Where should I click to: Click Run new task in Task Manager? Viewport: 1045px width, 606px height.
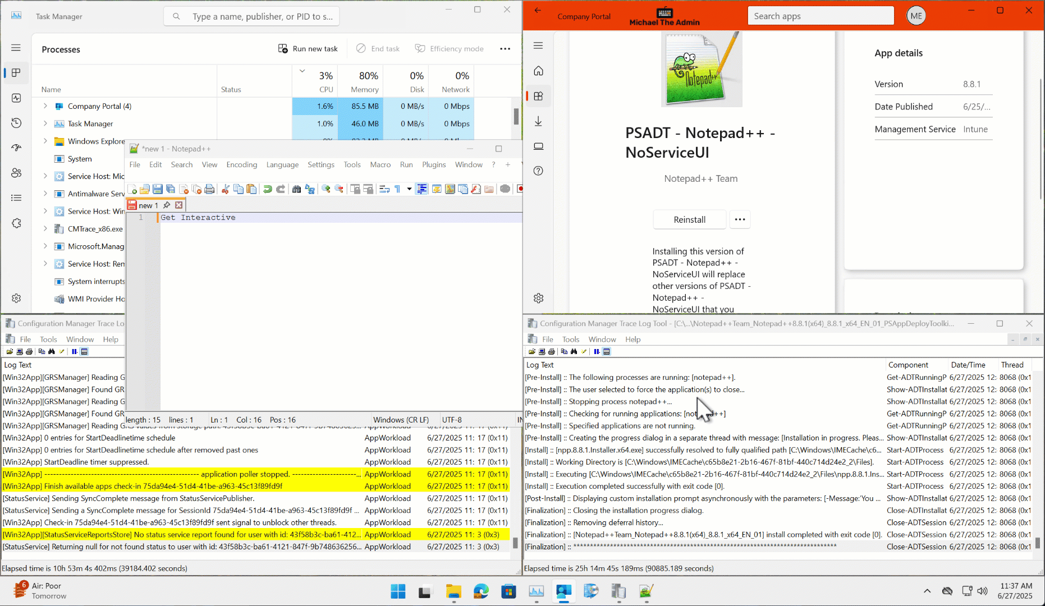(x=308, y=48)
